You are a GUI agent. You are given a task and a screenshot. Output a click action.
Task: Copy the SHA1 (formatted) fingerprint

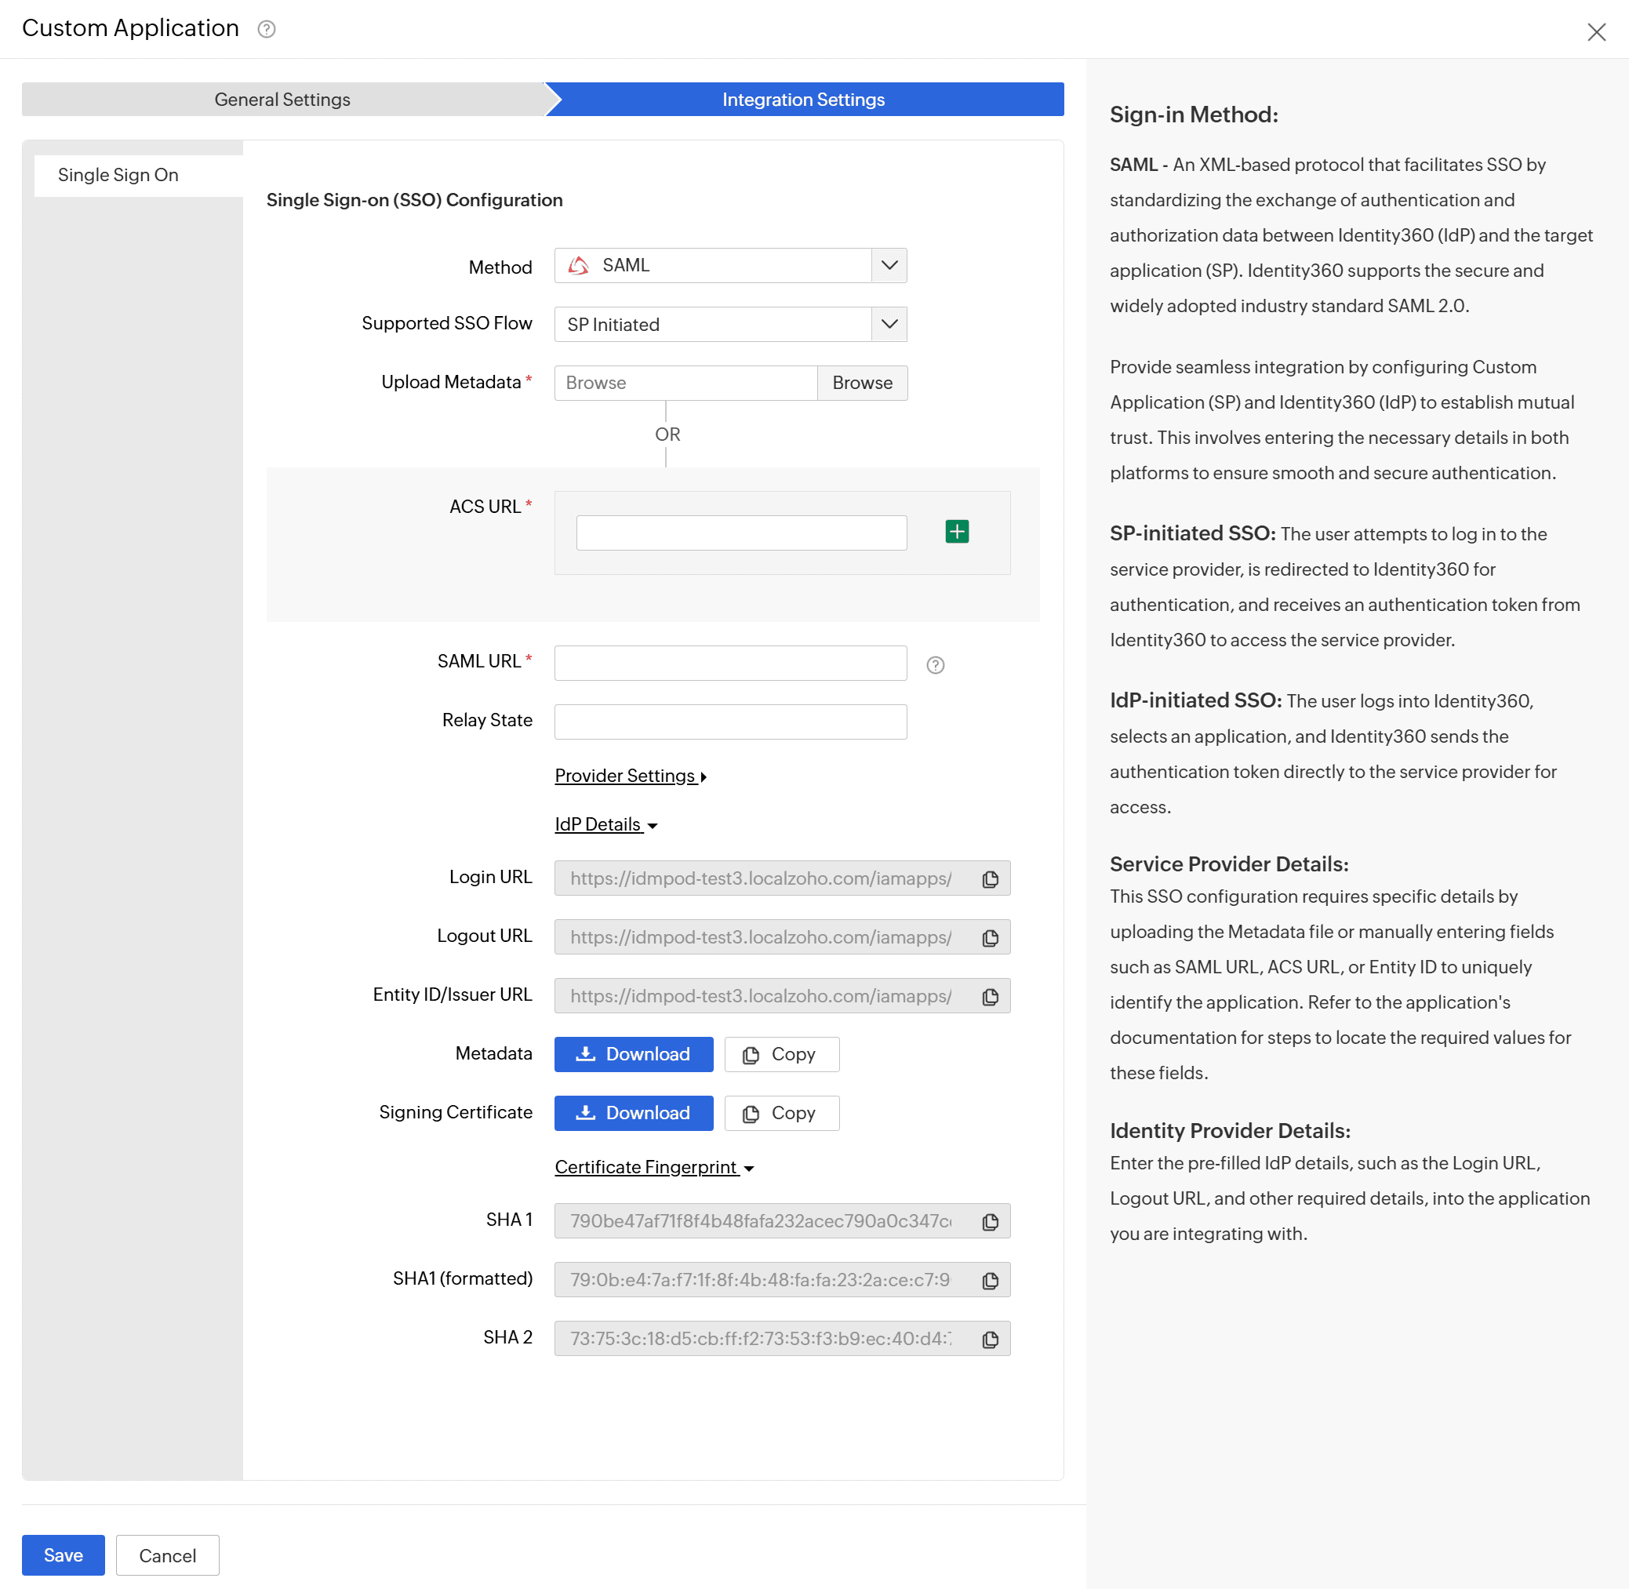(x=990, y=1280)
